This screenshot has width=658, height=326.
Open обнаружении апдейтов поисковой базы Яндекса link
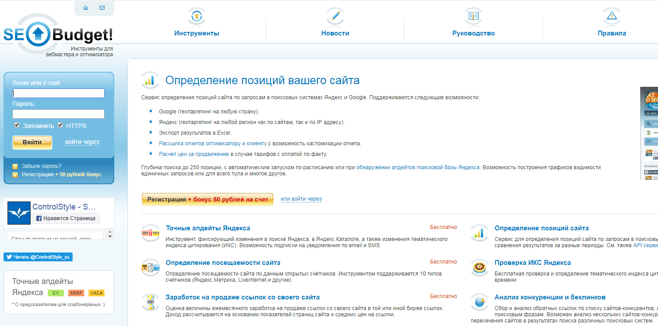coord(418,167)
